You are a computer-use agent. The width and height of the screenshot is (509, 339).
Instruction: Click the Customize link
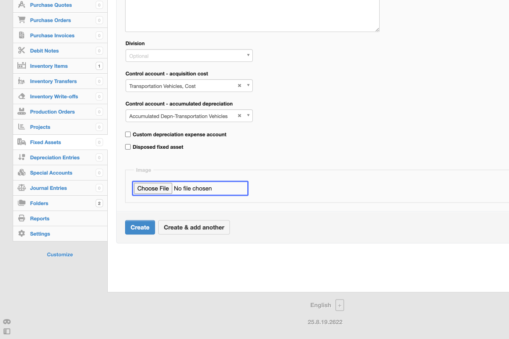coord(60,255)
